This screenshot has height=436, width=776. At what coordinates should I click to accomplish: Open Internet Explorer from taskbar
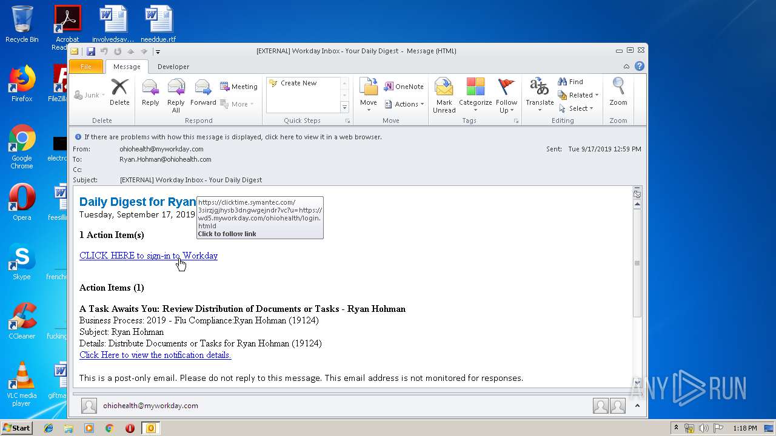coord(48,428)
